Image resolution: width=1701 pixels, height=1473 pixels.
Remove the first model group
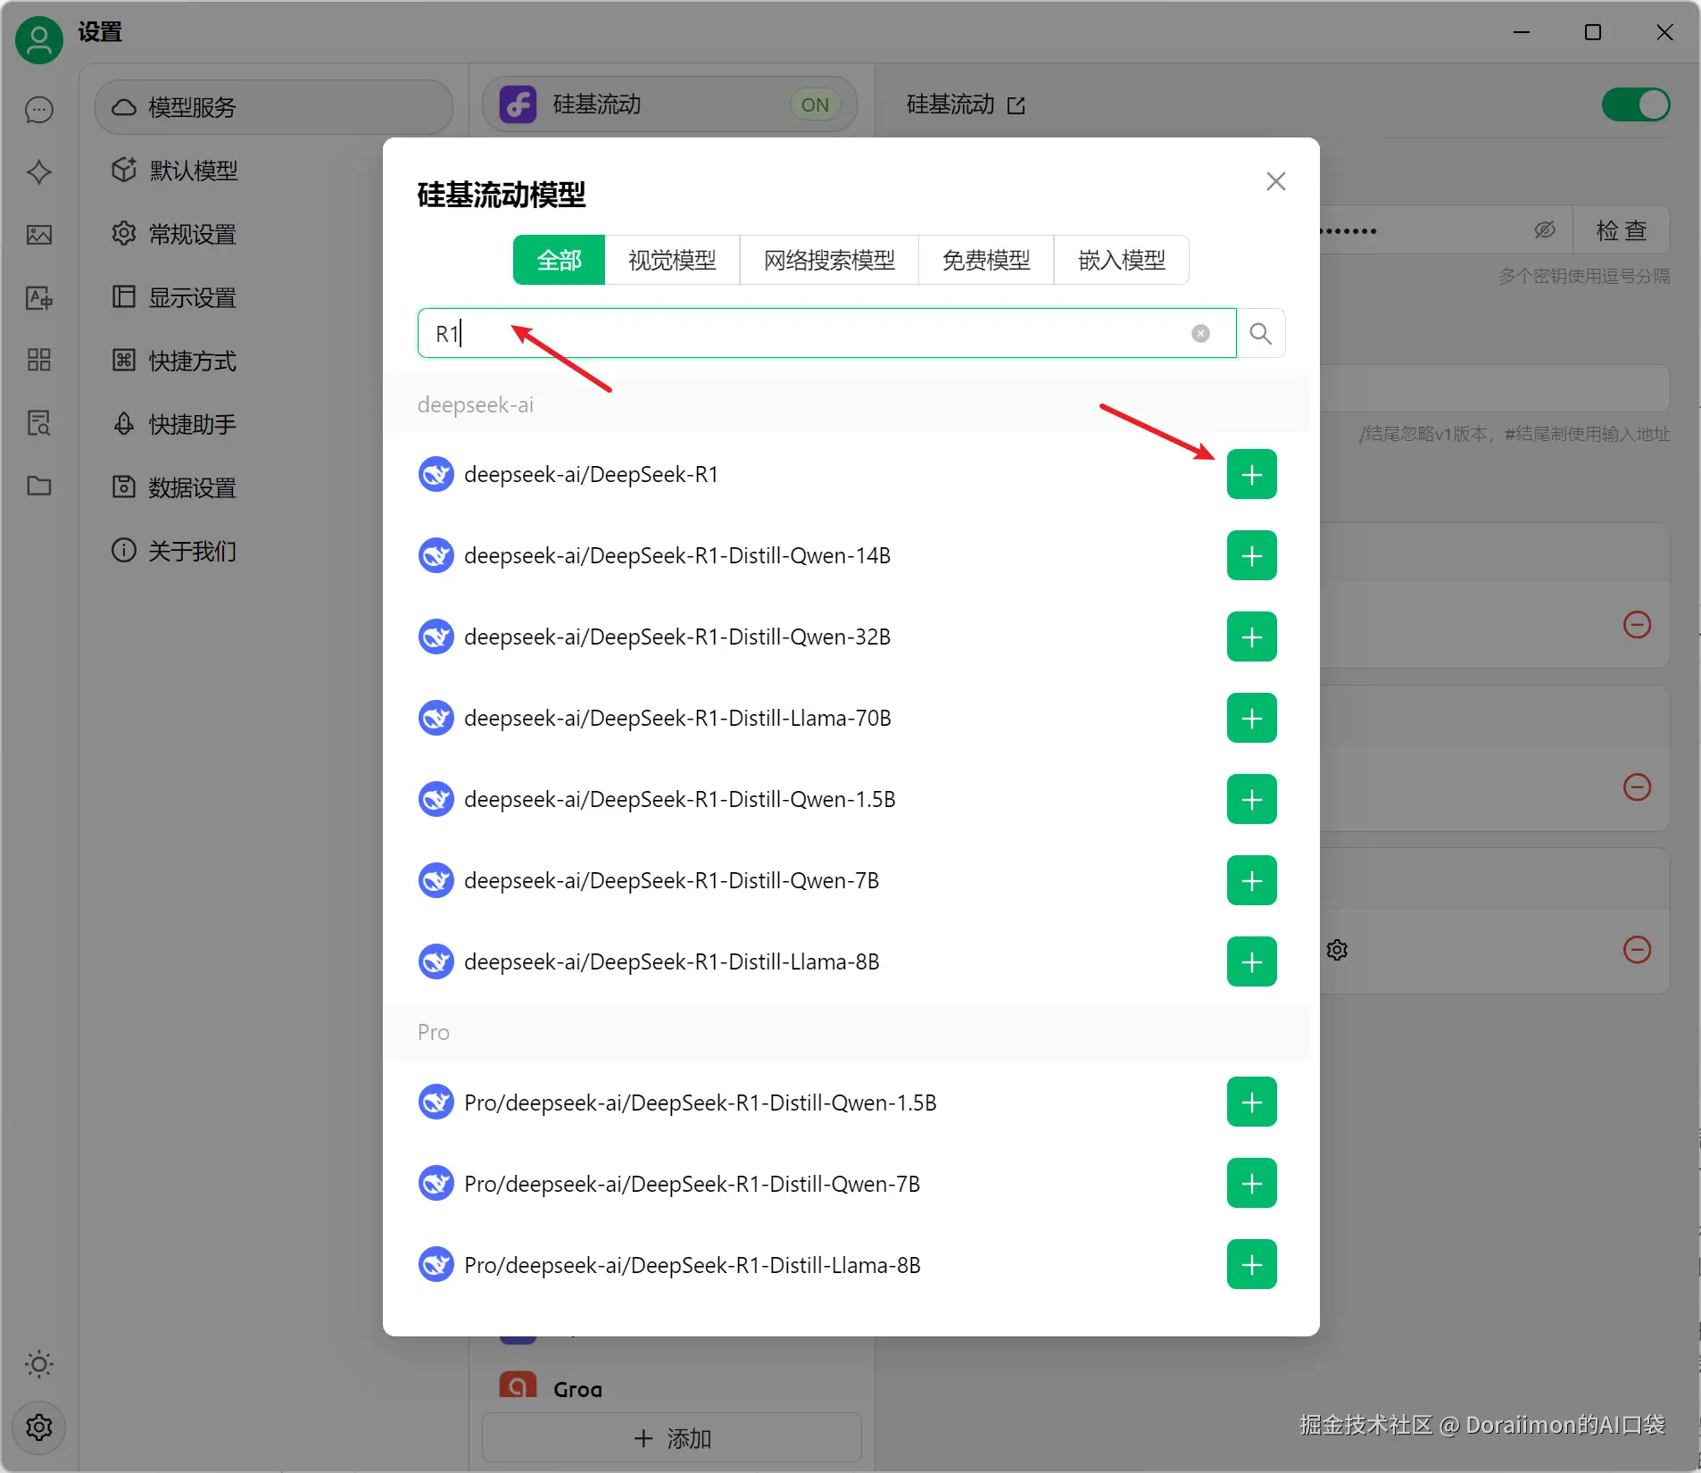click(x=1637, y=625)
